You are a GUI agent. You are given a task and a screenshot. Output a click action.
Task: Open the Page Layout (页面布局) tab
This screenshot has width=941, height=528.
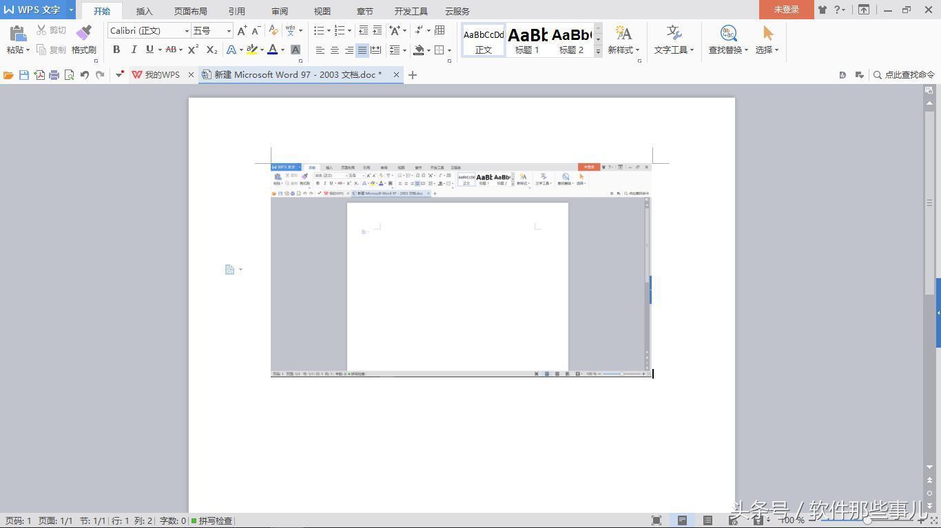(x=190, y=11)
